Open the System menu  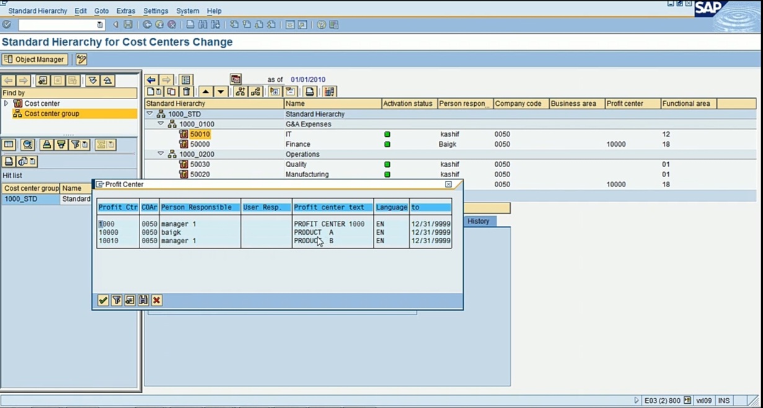tap(188, 11)
